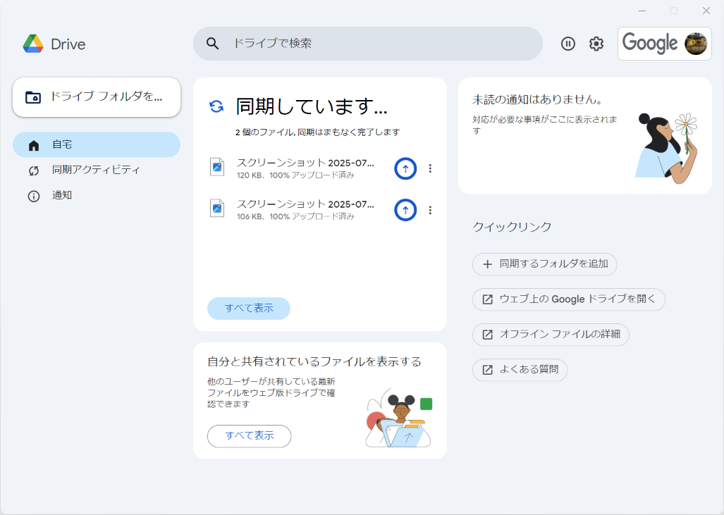
Task: Open Google Drive on the web link
Action: tap(568, 299)
